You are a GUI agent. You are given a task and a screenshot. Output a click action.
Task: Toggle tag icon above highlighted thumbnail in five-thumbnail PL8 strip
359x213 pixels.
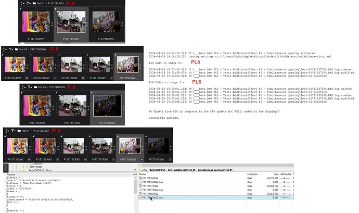tap(116, 55)
